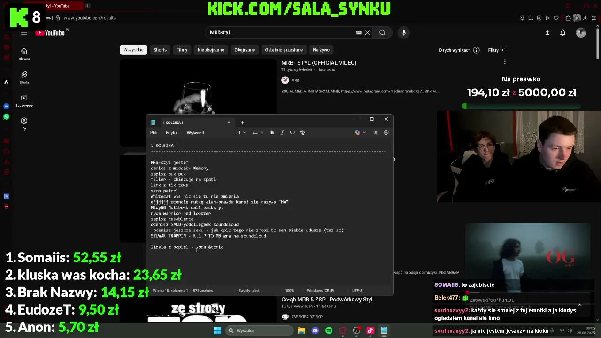The width and height of the screenshot is (601, 338).
Task: Open the list style dropdown in Notepad
Action: [x=258, y=132]
